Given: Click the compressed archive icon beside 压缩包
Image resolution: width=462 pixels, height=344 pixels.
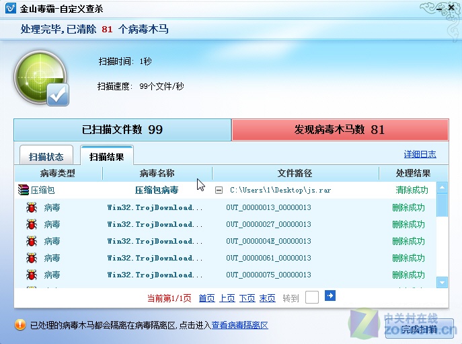Looking at the screenshot, I should pyautogui.click(x=24, y=190).
